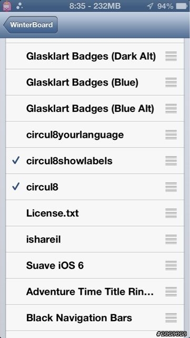190x338 pixels.
Task: Select the Suave iOS 6 theme row
Action: (95, 266)
